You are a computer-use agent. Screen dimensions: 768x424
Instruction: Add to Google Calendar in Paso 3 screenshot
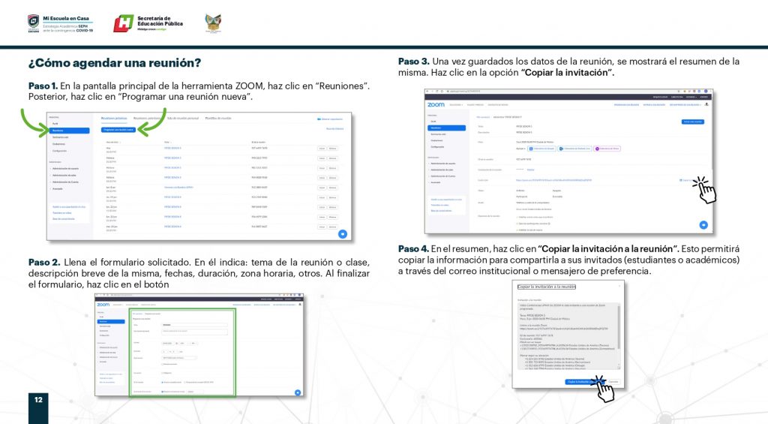point(541,149)
